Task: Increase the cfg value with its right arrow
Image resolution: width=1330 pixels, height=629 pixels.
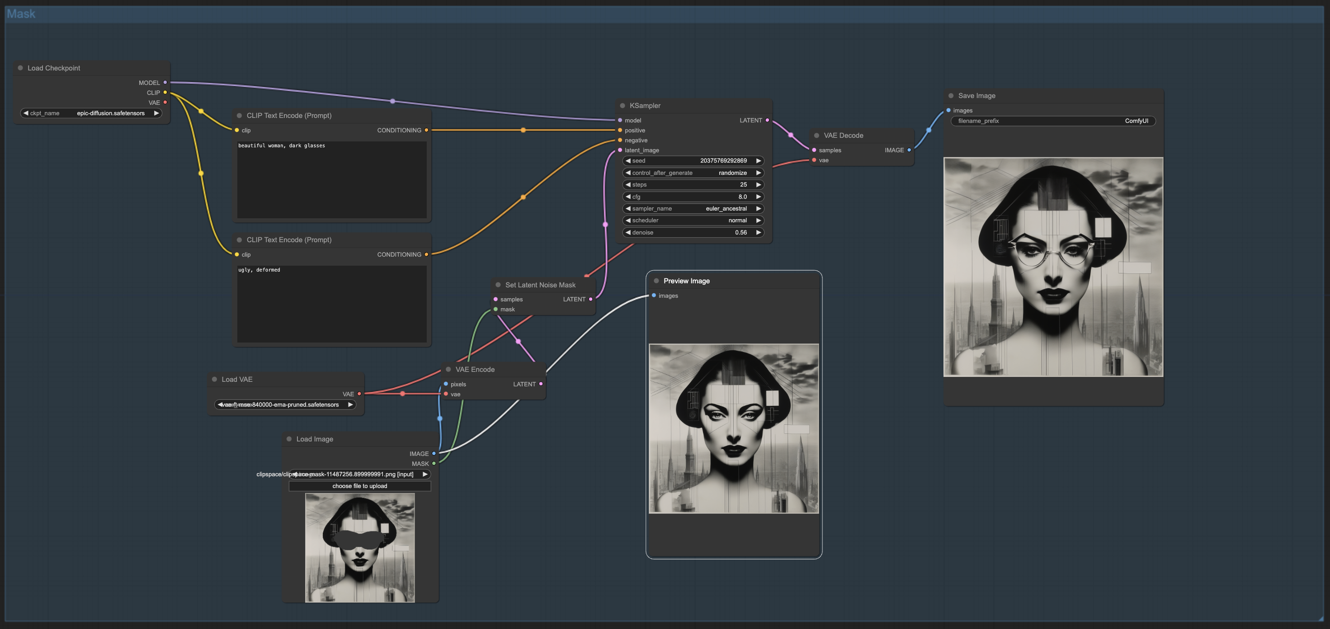Action: point(759,197)
